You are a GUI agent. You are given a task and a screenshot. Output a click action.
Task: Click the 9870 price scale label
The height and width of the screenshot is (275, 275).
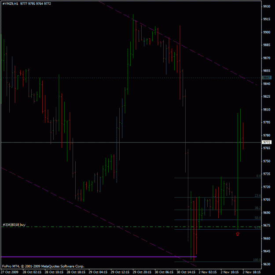[x=267, y=58]
